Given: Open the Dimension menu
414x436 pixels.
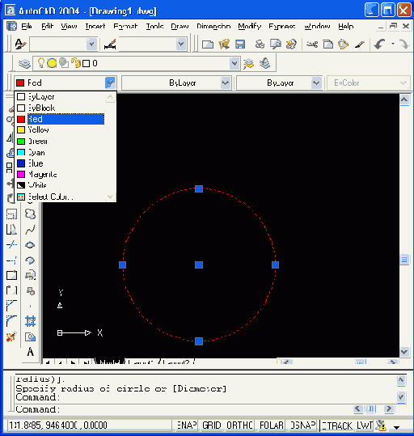Looking at the screenshot, I should click(213, 27).
